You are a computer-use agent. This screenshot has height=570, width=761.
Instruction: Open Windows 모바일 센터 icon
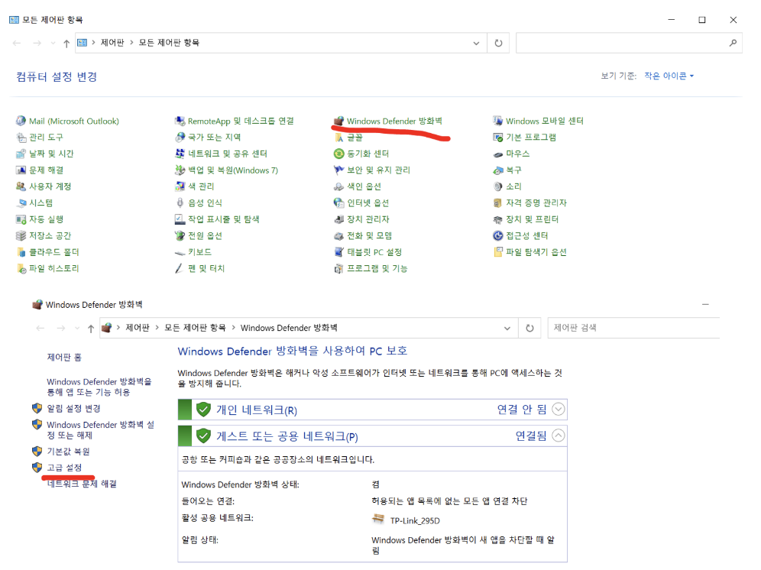click(538, 121)
